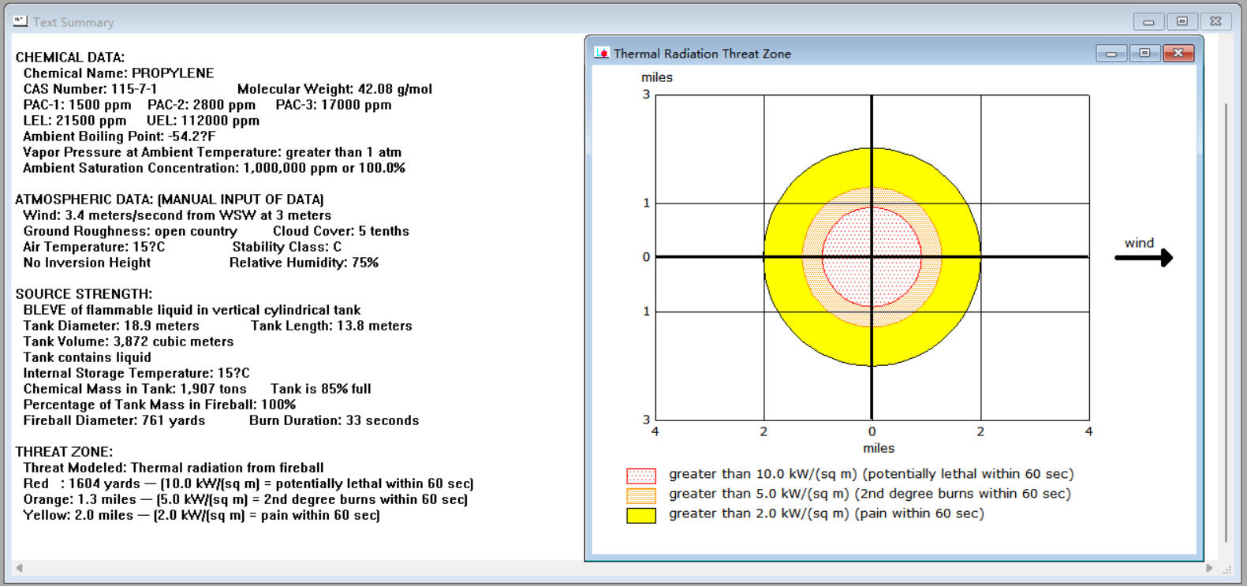This screenshot has width=1247, height=586.
Task: Click the 'Red : 1604 yards' line
Action: tap(248, 483)
